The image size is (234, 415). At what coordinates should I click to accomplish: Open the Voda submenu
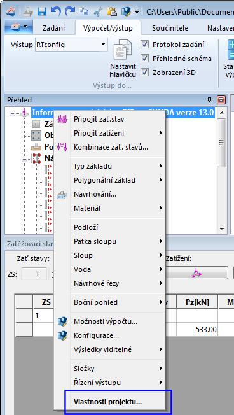coord(110,269)
